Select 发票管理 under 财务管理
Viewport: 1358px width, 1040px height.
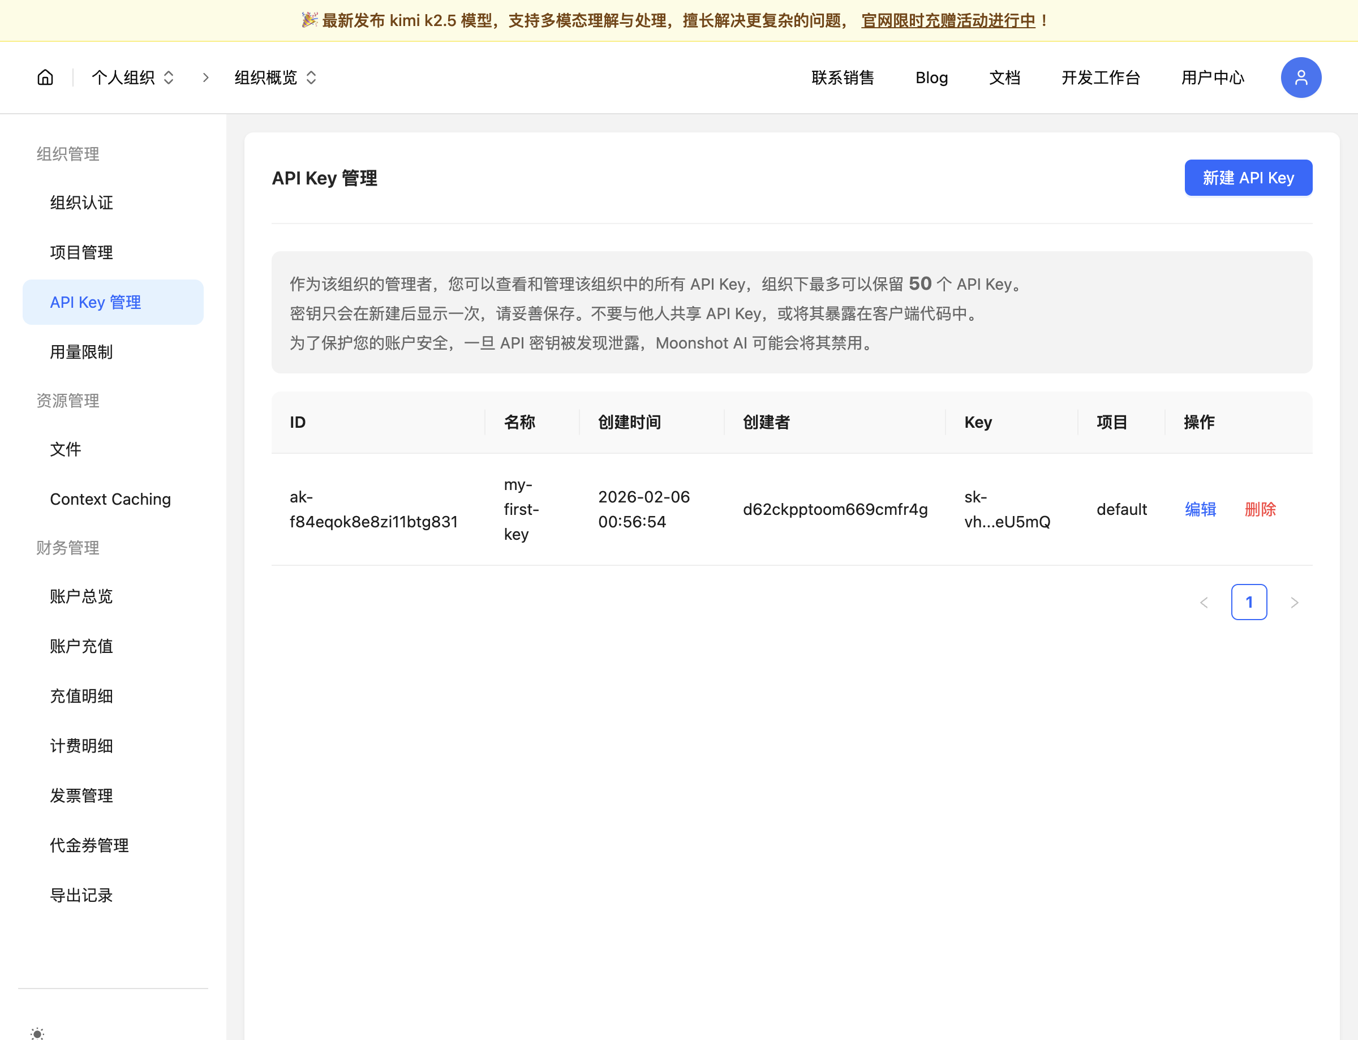click(x=81, y=796)
